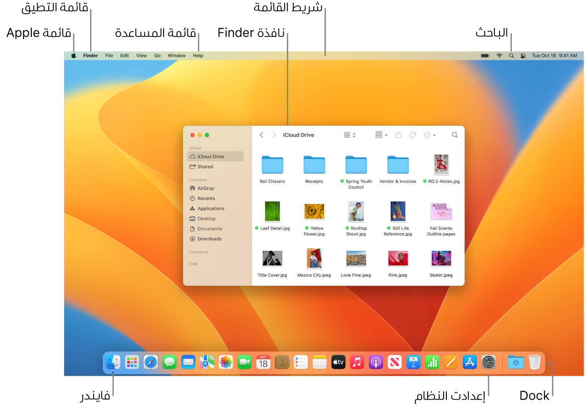The width and height of the screenshot is (585, 407).
Task: Open Numbers in the Dock
Action: [x=432, y=362]
